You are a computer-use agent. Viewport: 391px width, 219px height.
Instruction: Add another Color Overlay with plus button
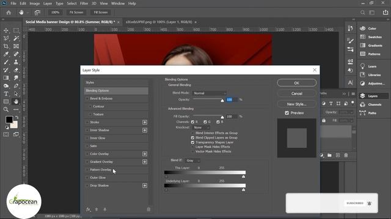point(145,154)
